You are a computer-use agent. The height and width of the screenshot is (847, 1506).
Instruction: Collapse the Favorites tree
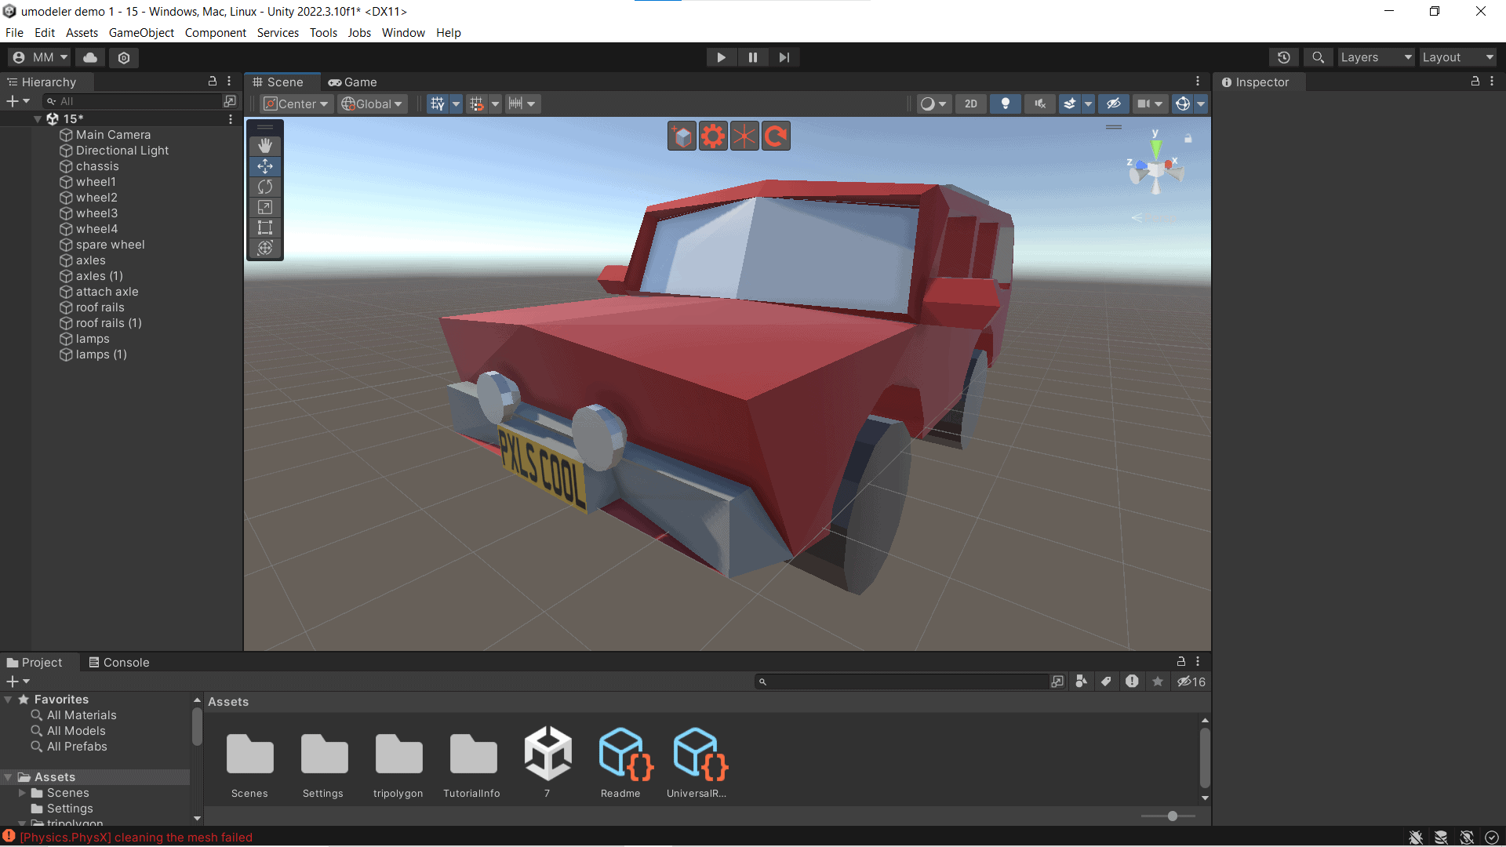[8, 700]
